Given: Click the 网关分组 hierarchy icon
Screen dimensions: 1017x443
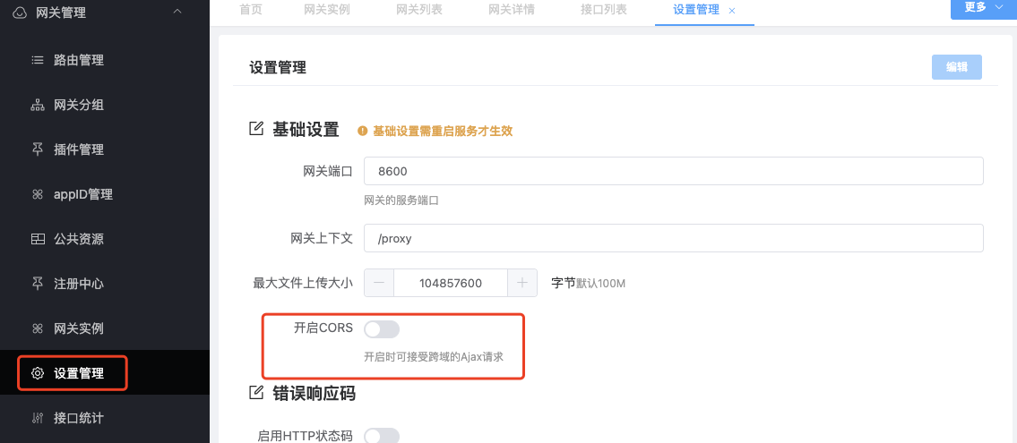Looking at the screenshot, I should tap(38, 105).
